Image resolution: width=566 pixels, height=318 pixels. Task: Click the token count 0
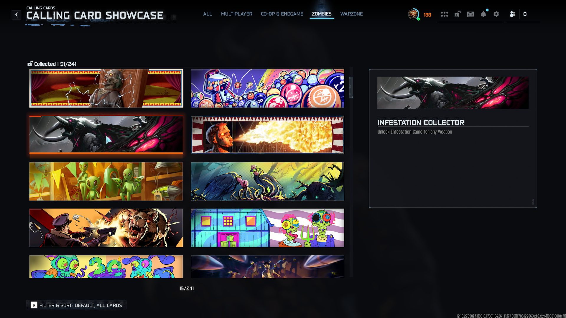click(525, 14)
